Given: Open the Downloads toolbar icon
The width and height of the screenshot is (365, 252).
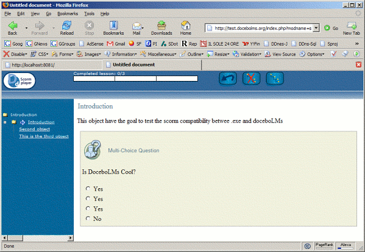Looking at the screenshot, I should 161,28.
